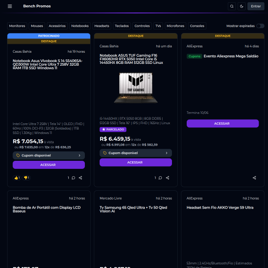The width and height of the screenshot is (268, 268).
Task: Open the ASUS TUF Gaming F16 title
Action: click(131, 59)
